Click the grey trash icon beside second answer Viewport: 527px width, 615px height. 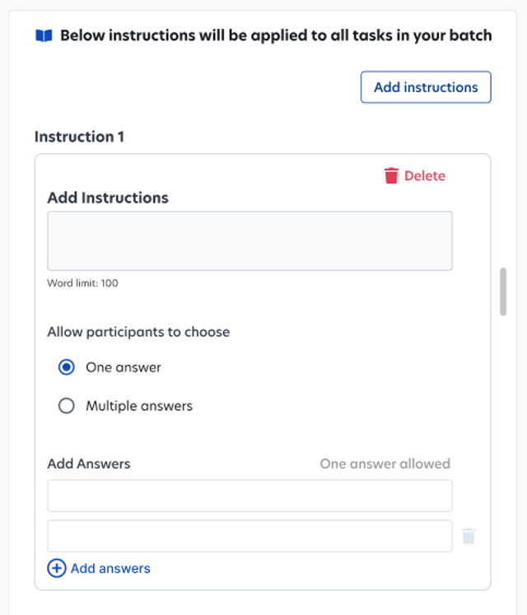pyautogui.click(x=469, y=536)
